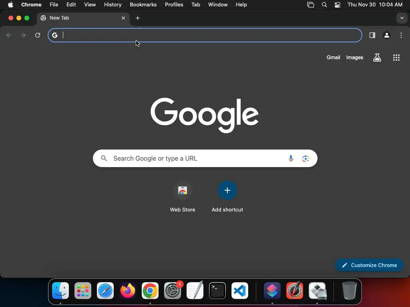Image resolution: width=410 pixels, height=307 pixels.
Task: Open the Edit menu
Action: pos(71,5)
